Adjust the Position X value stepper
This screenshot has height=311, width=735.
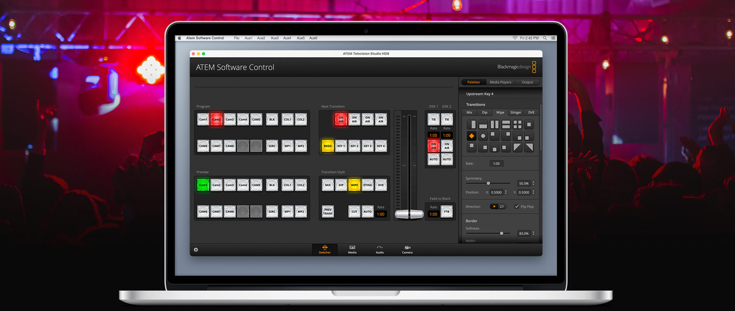506,193
